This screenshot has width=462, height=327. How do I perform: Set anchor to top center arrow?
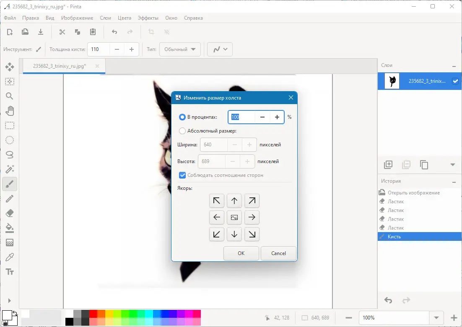coord(234,201)
